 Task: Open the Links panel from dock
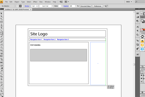pos(138,41)
